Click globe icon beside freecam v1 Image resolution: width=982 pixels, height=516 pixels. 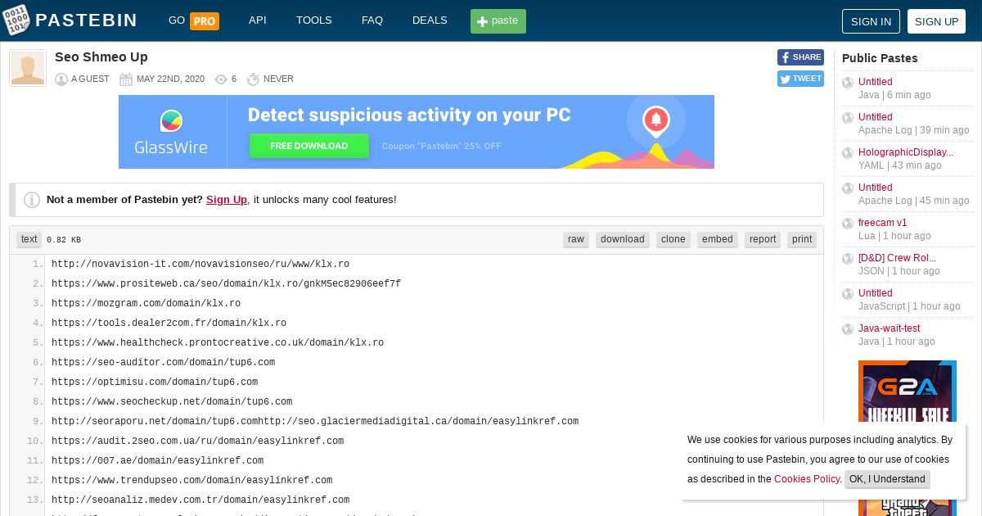pyautogui.click(x=848, y=224)
